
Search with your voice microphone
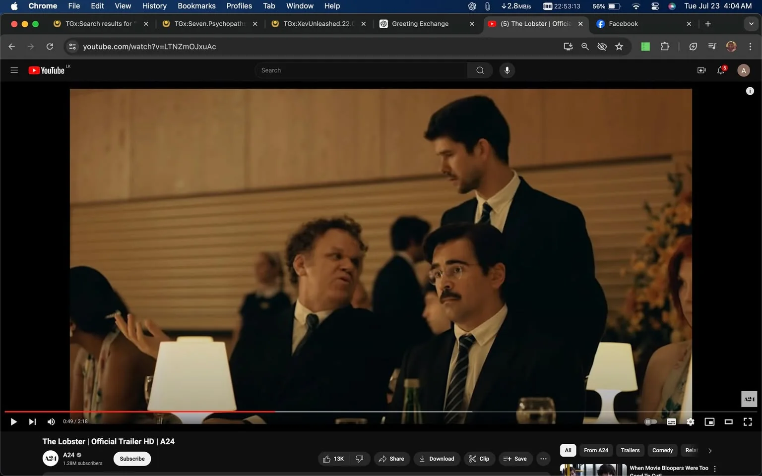[x=507, y=70]
